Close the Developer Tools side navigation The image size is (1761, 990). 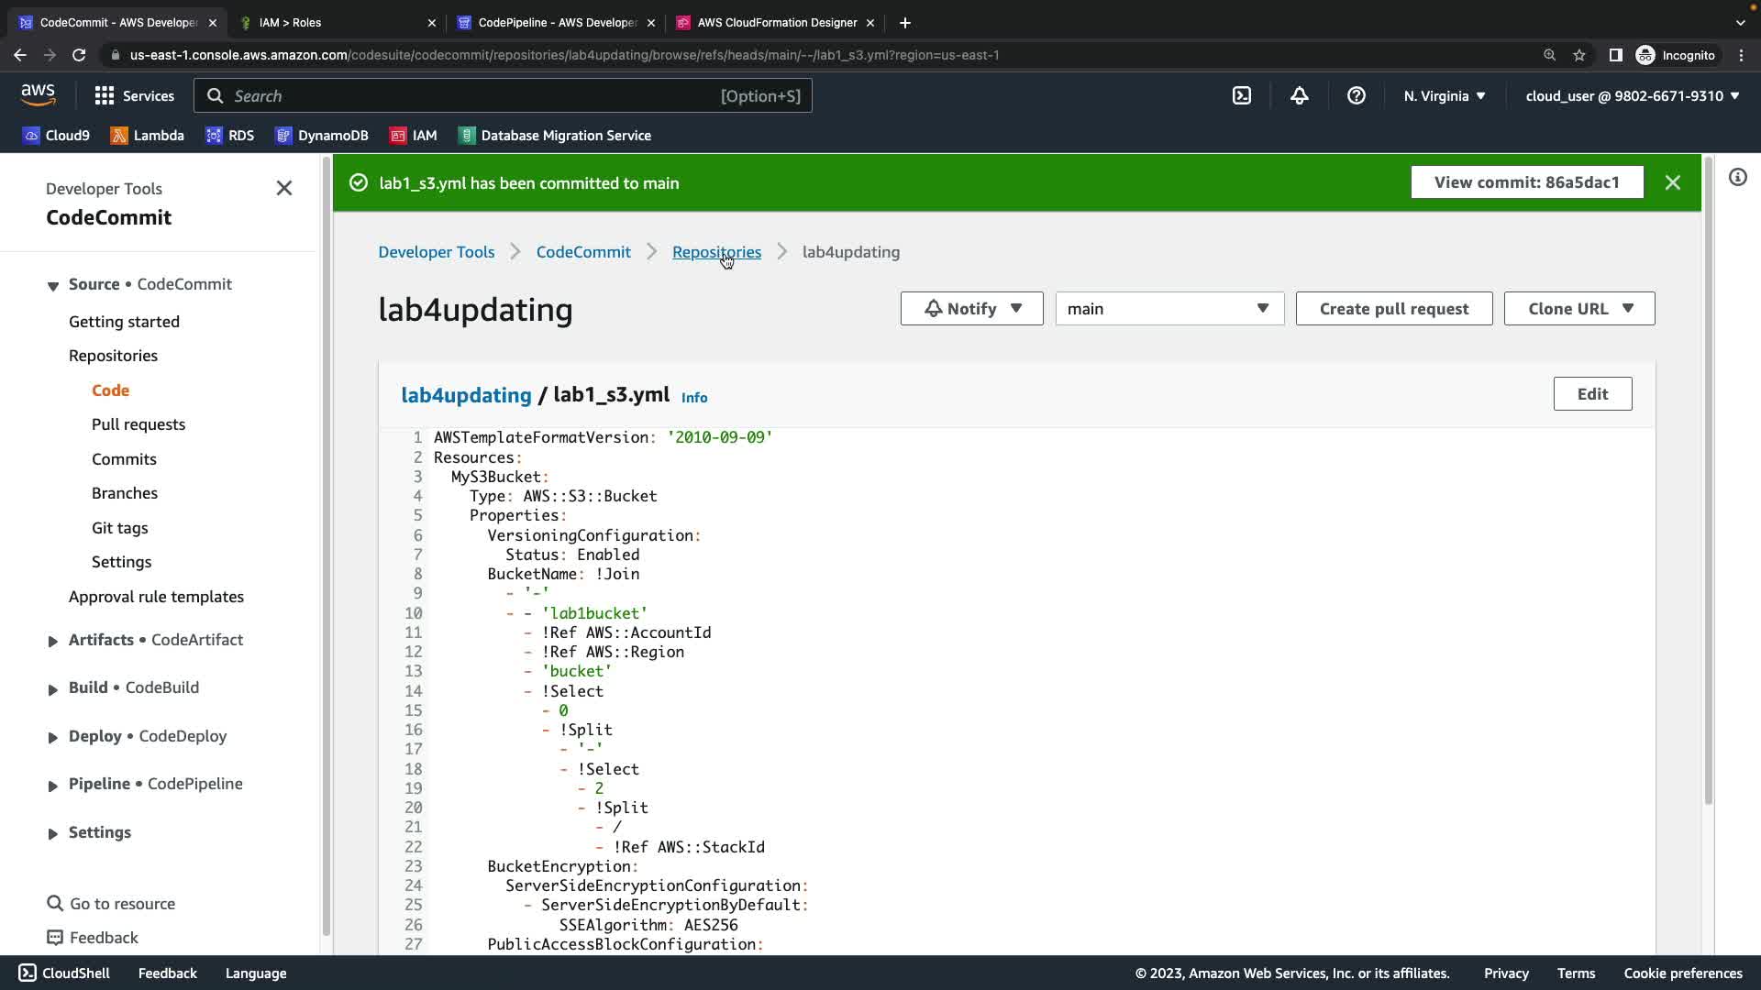284,188
